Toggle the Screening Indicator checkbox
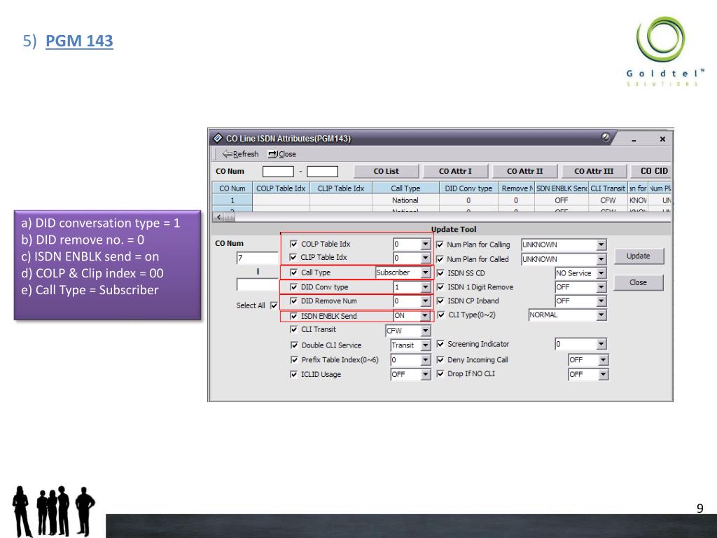The height and width of the screenshot is (538, 717). point(440,343)
